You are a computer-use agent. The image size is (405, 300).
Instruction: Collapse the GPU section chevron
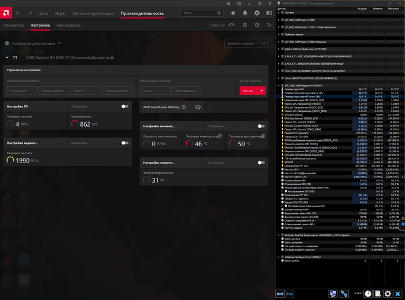(7, 57)
